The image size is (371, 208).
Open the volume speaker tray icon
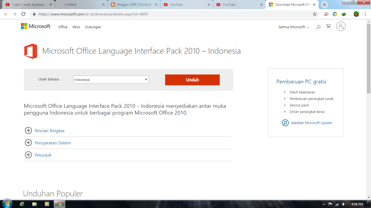(x=344, y=204)
